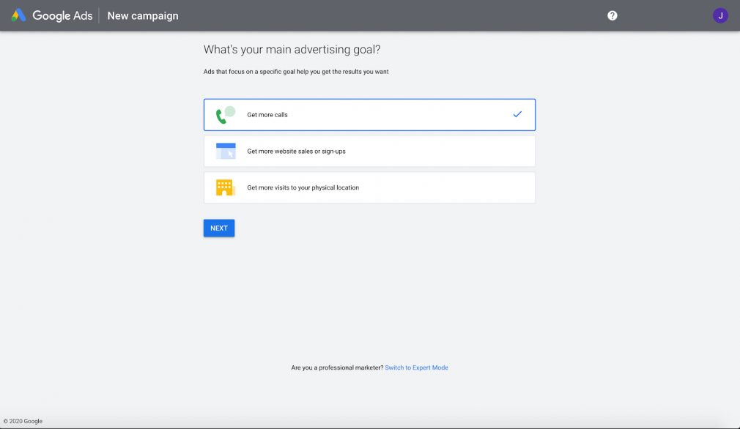Click the green phone calls icon
Screen dimensions: 740x429
pos(226,114)
